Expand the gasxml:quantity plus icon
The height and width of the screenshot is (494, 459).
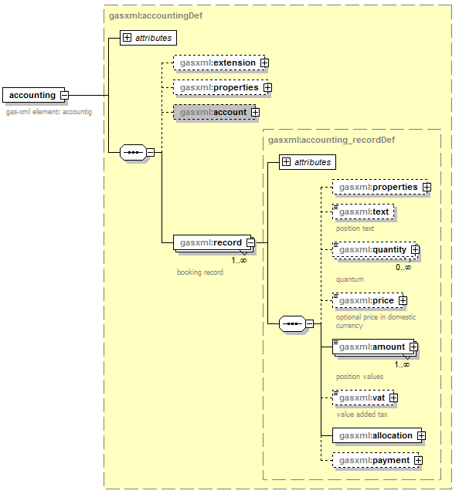(416, 250)
